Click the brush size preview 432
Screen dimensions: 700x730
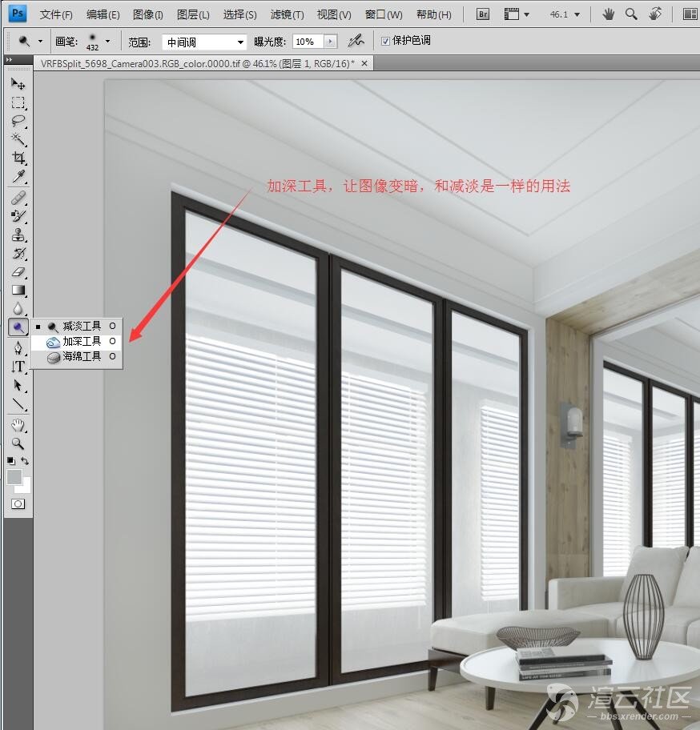coord(93,42)
